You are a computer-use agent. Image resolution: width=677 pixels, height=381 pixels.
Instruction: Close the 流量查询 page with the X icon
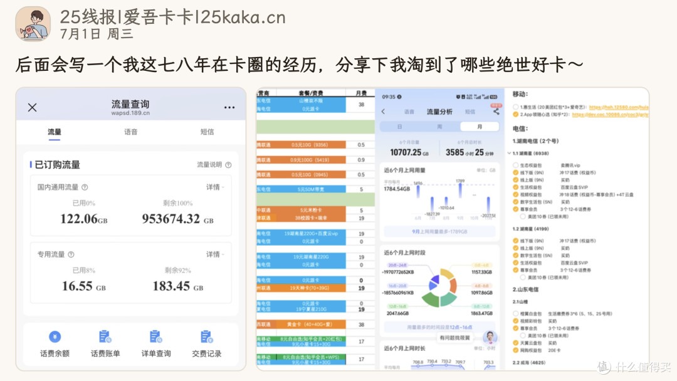pyautogui.click(x=33, y=107)
